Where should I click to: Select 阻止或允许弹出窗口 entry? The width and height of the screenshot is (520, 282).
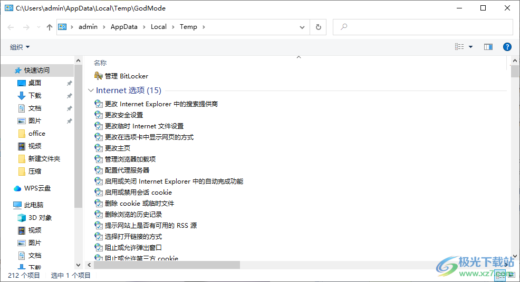pyautogui.click(x=128, y=248)
